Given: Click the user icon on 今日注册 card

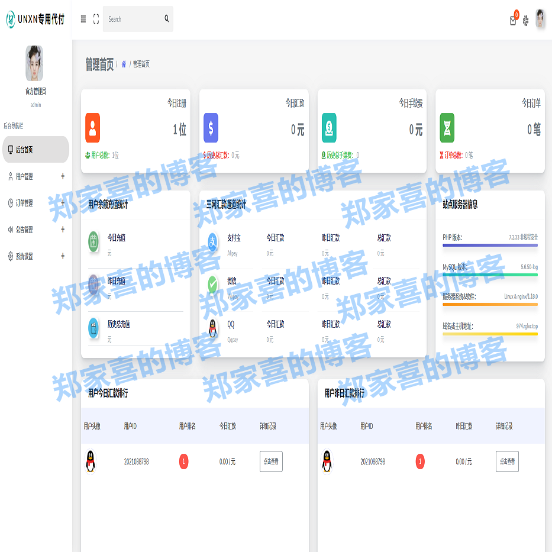Looking at the screenshot, I should (x=93, y=128).
